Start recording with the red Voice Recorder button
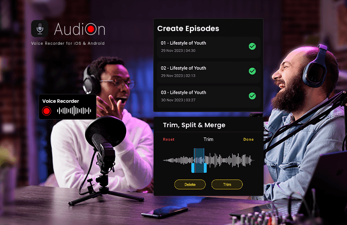This screenshot has height=225, width=347. click(x=47, y=111)
